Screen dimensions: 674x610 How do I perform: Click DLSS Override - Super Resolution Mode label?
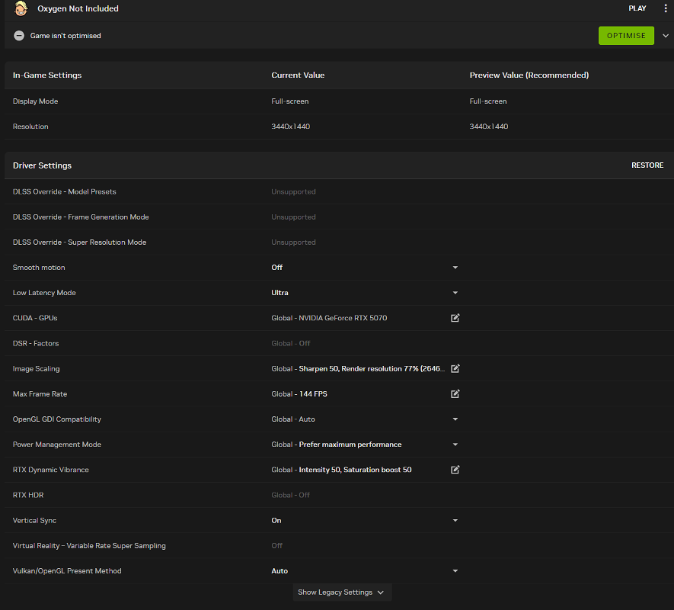[79, 242]
